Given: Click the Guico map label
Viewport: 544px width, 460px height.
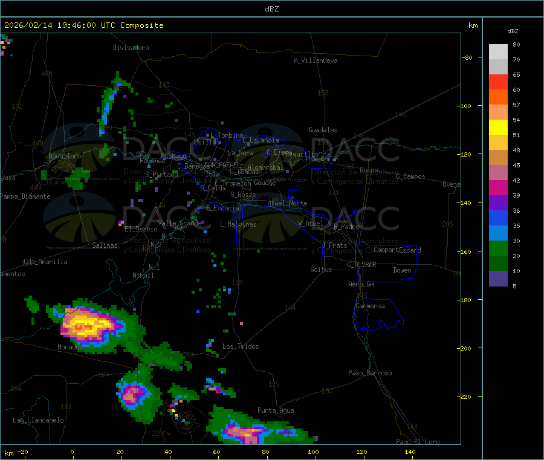Looking at the screenshot, I should tap(369, 170).
